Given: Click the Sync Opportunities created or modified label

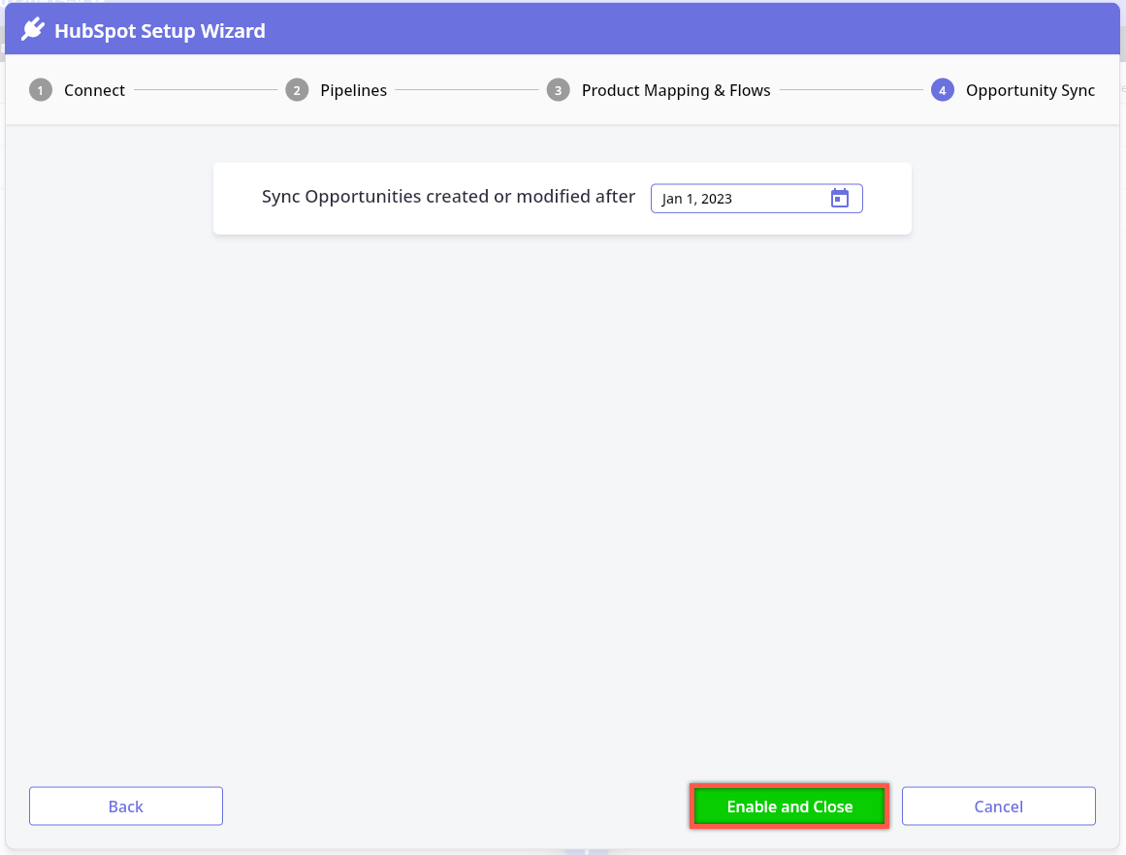Looking at the screenshot, I should click(x=448, y=197).
